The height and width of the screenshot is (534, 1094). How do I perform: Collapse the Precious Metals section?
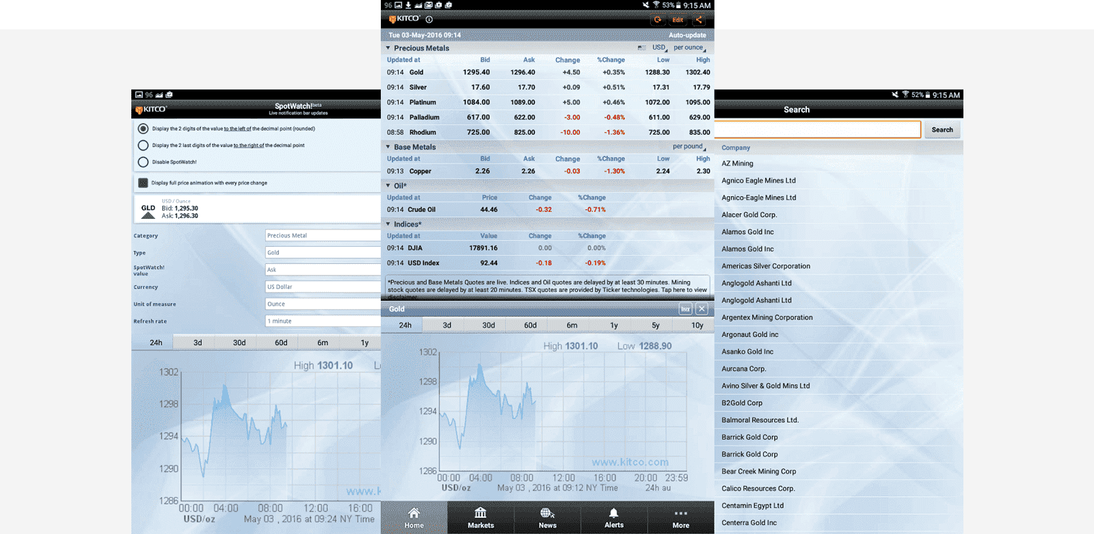[388, 48]
